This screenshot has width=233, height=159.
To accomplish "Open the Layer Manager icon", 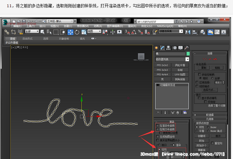I will pyautogui.click(x=202, y=32).
